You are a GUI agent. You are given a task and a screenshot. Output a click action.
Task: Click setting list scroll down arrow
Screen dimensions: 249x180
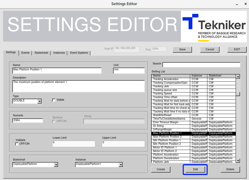coord(238,161)
